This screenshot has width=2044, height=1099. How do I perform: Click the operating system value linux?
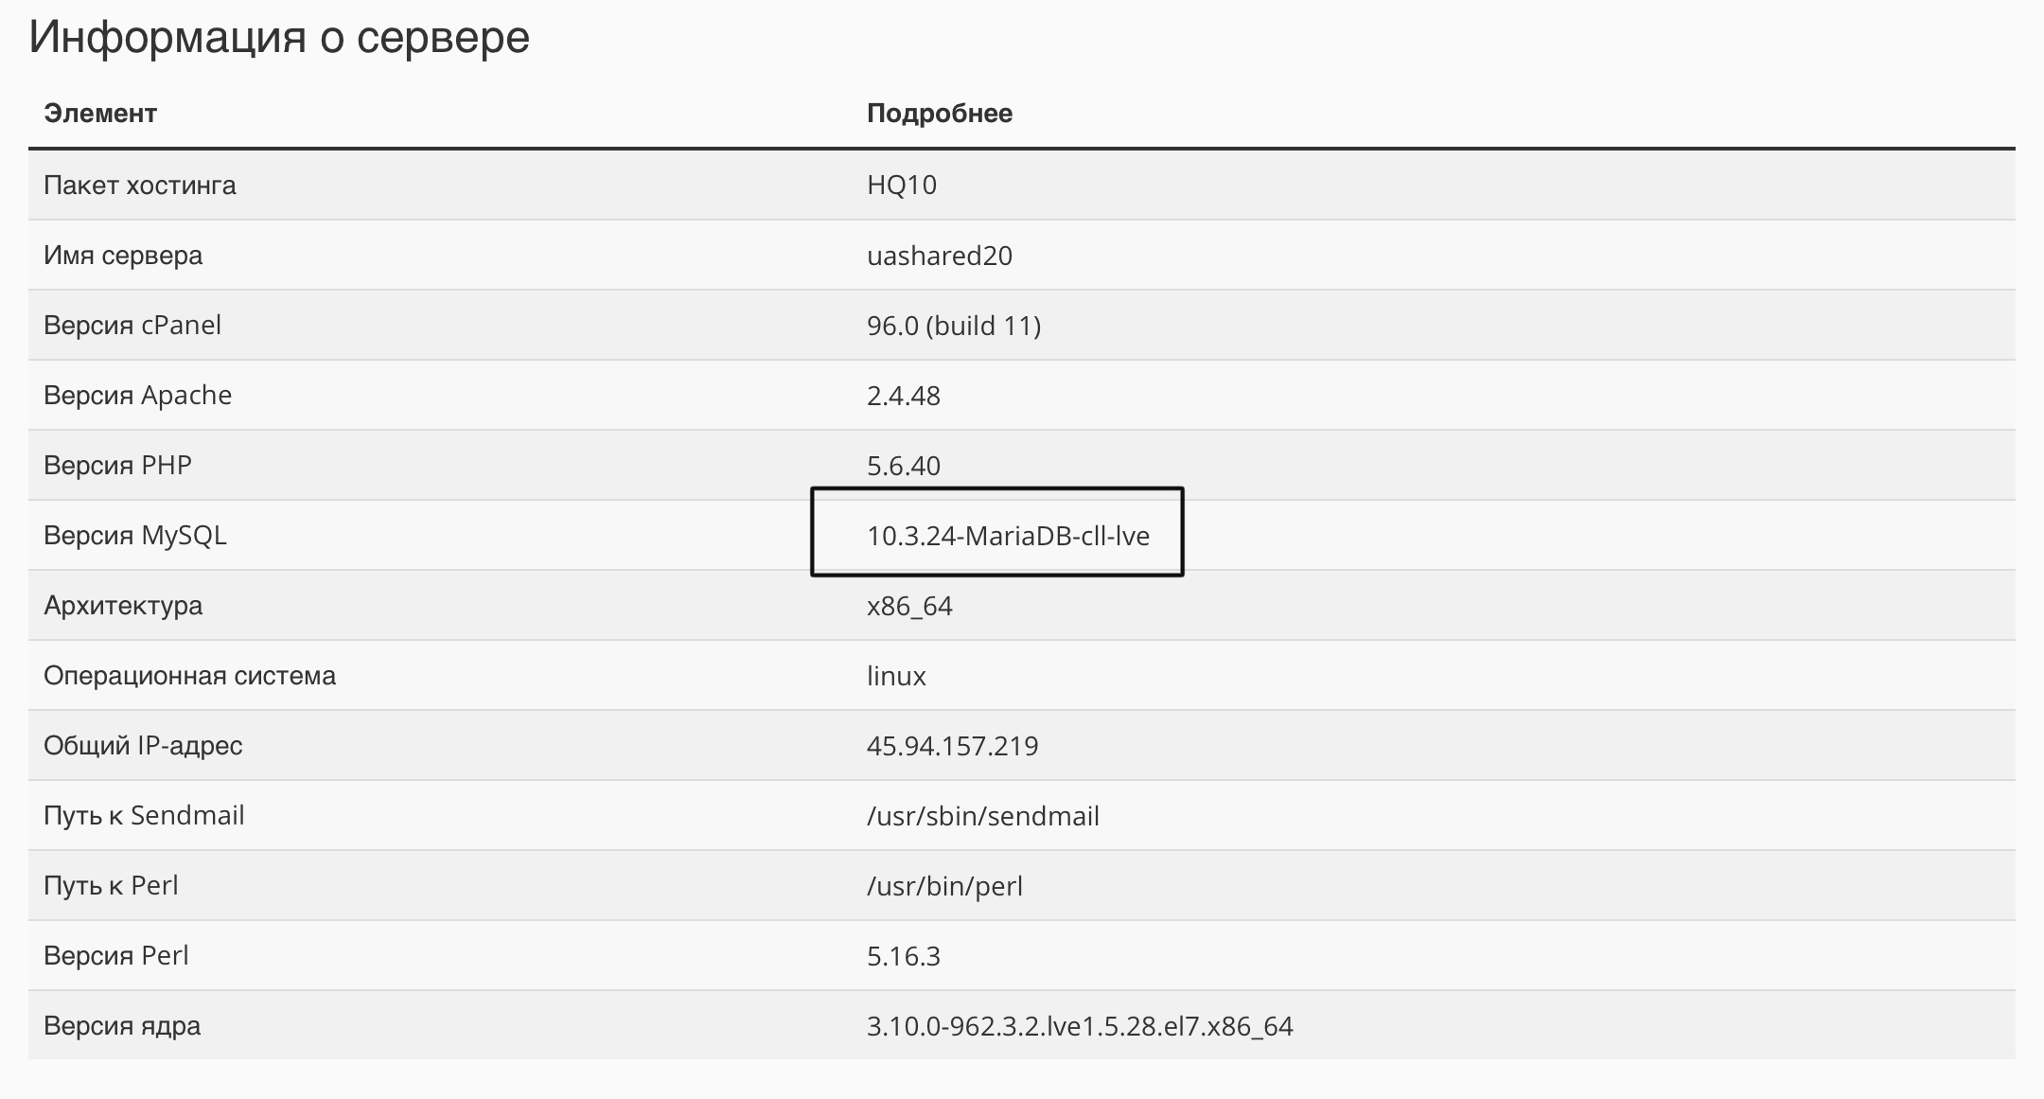click(x=896, y=676)
